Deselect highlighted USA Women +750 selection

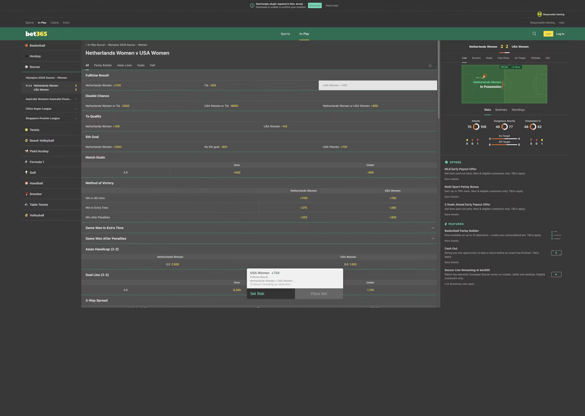378,85
